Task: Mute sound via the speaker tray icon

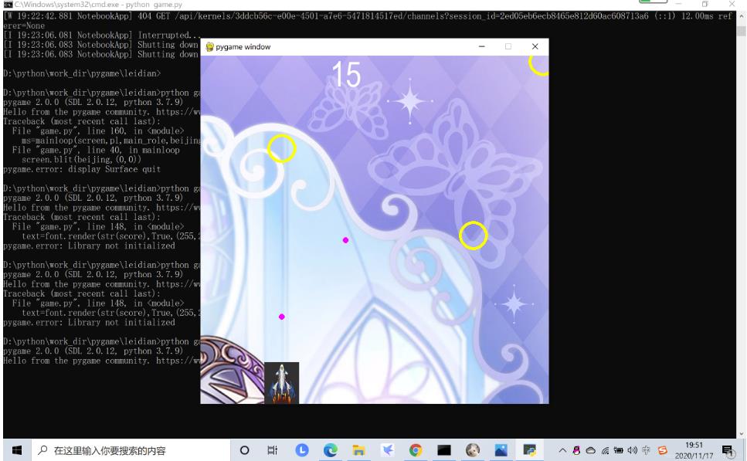Action: 632,448
